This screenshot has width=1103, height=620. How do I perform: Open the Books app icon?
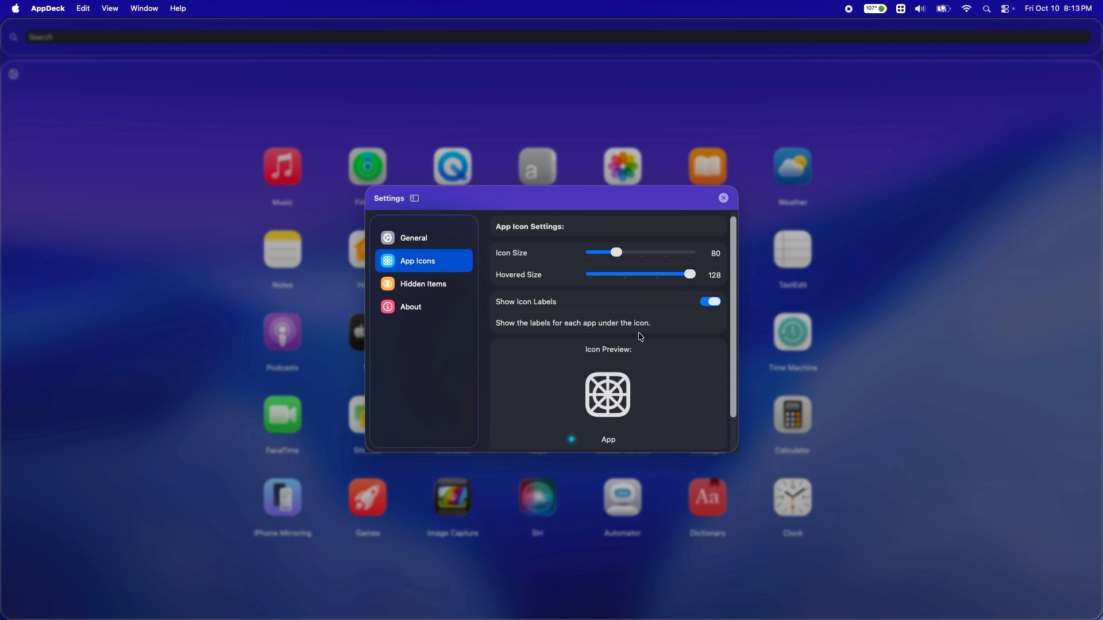[708, 167]
